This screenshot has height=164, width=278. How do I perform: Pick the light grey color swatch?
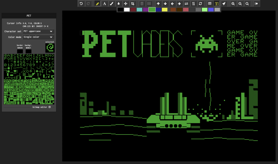point(217,9)
